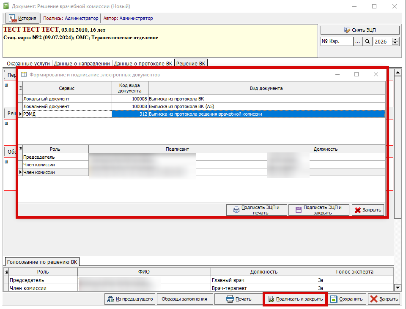This screenshot has width=406, height=309.
Task: Open the История log button
Action: click(22, 18)
